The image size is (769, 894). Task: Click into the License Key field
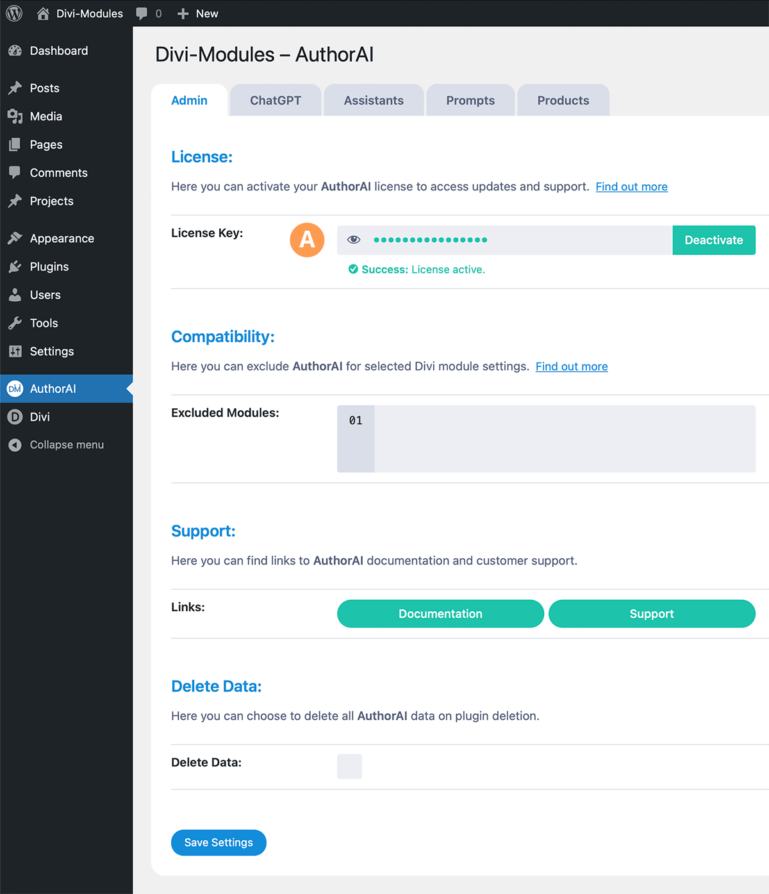point(505,240)
